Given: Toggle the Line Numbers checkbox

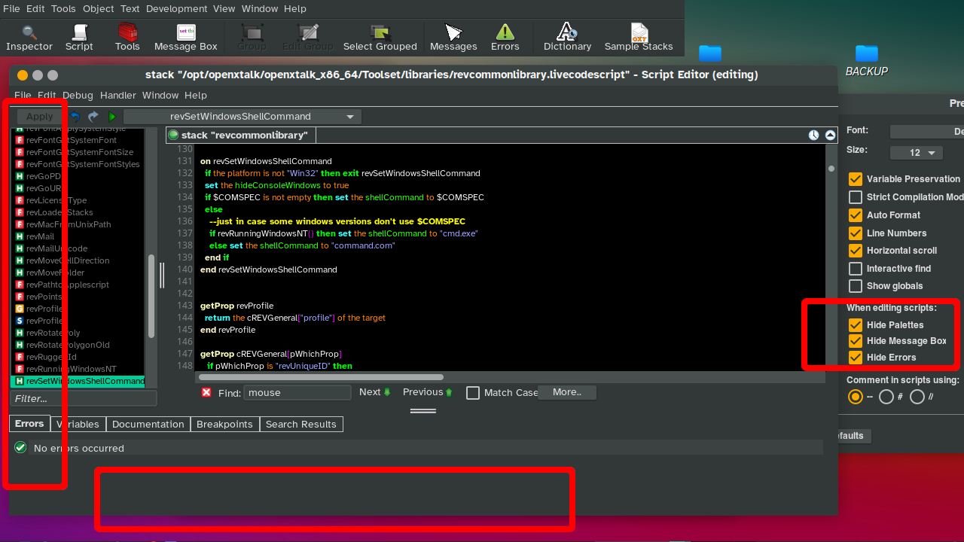Looking at the screenshot, I should (856, 233).
